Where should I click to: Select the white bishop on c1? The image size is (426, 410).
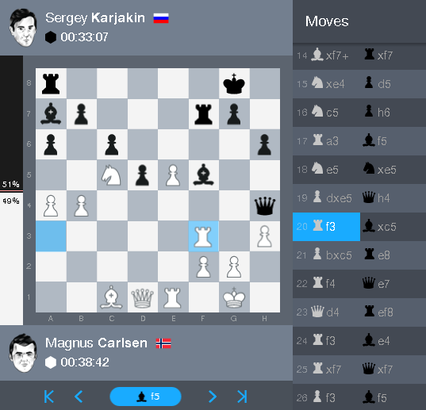(111, 297)
